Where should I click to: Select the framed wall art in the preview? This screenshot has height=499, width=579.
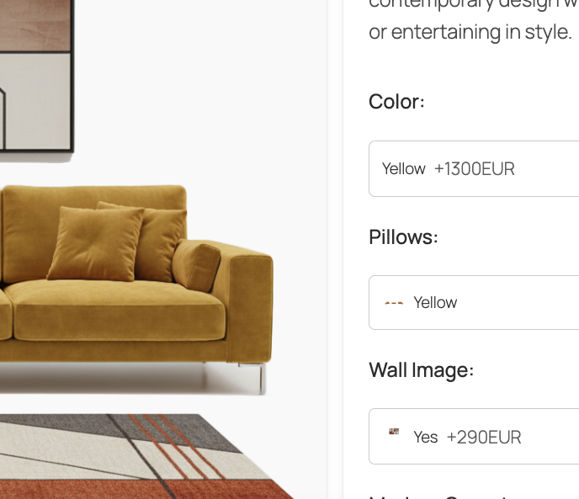(x=36, y=76)
